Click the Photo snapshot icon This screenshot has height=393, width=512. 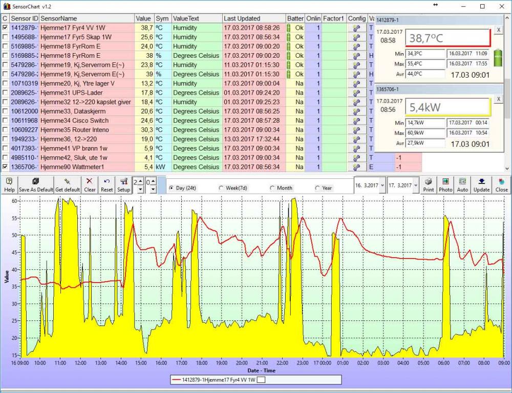pos(445,184)
